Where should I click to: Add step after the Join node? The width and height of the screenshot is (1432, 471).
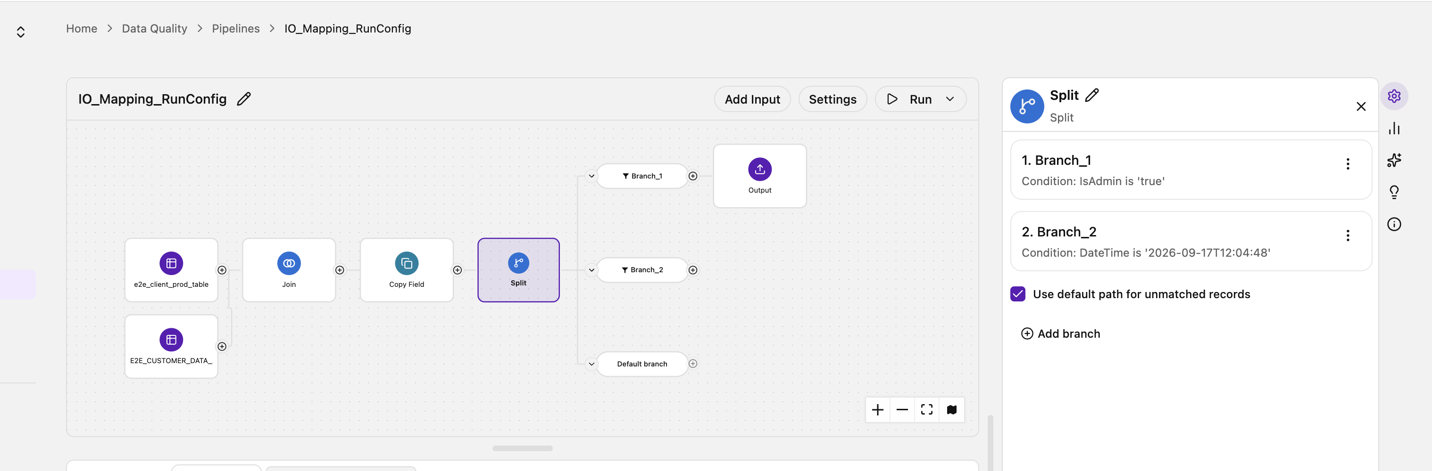coord(340,270)
